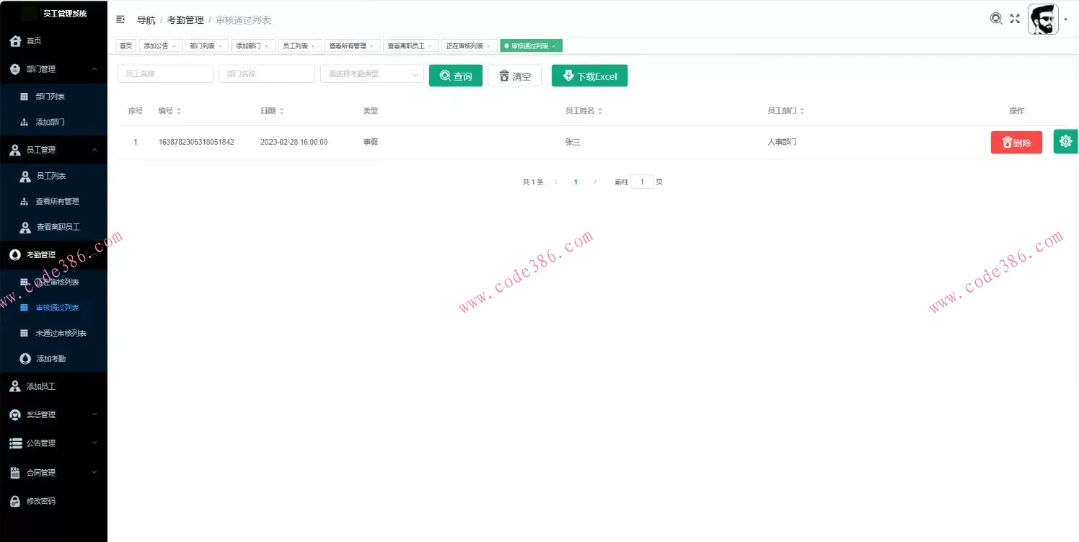Open the user avatar dropdown arrow

click(x=1065, y=19)
